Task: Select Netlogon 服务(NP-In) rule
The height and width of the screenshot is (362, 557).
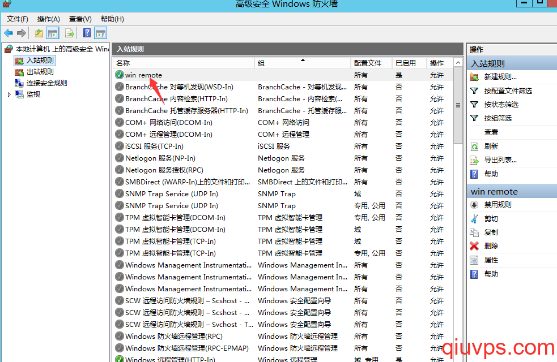Action: tap(283, 158)
